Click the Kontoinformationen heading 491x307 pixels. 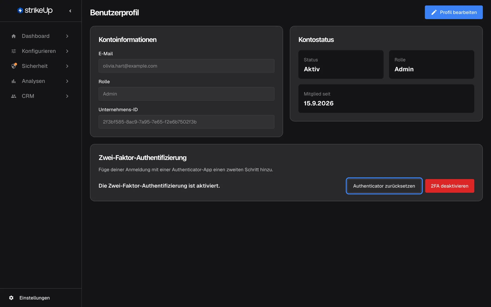[x=127, y=40]
